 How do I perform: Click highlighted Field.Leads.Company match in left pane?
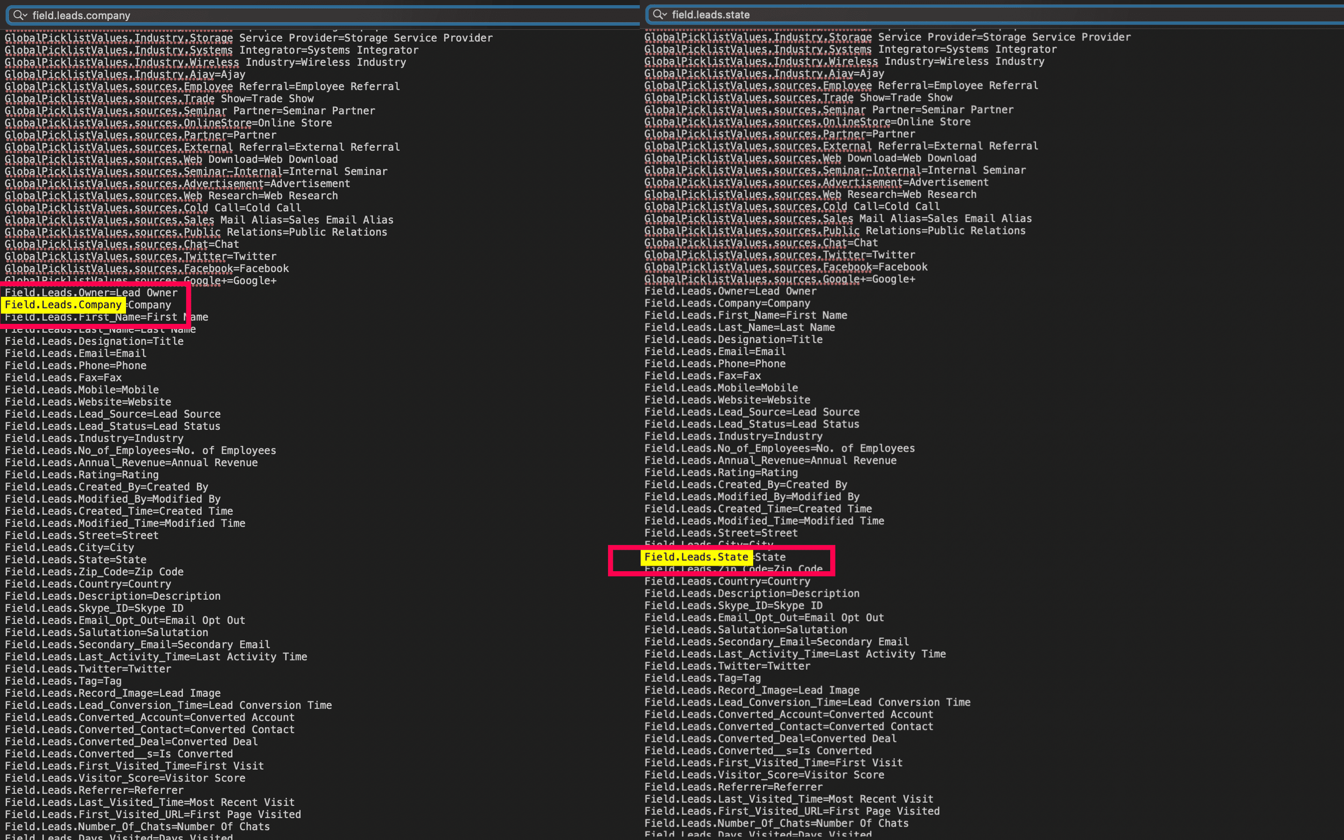tap(63, 305)
